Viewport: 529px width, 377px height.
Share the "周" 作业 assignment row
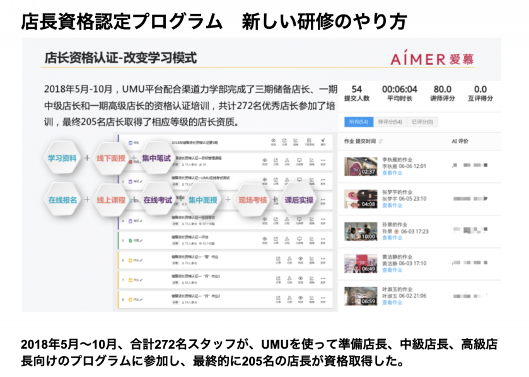click(278, 259)
